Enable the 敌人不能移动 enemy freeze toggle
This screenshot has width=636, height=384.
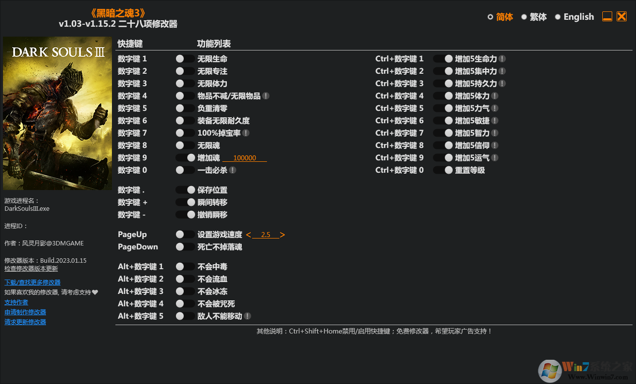[185, 316]
